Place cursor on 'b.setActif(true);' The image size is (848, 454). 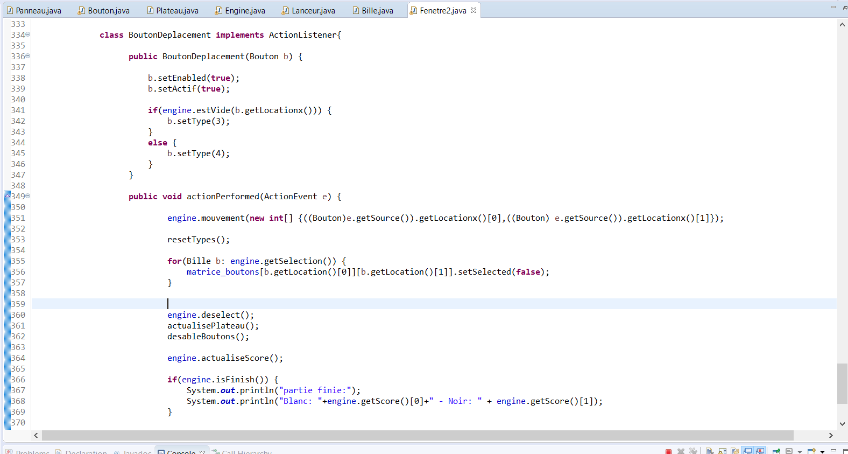[189, 88]
